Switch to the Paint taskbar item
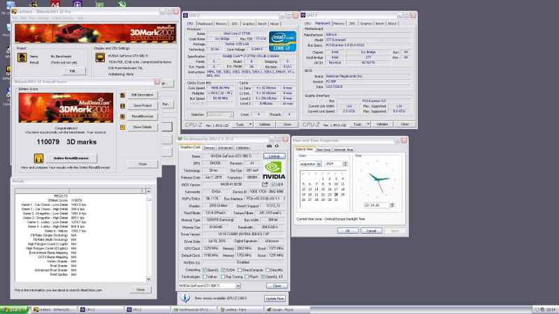Image resolution: width=559 pixels, height=314 pixels. pos(240,310)
